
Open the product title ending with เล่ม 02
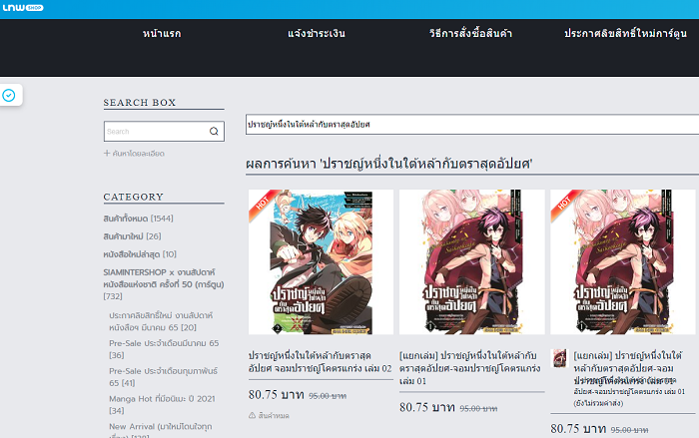[321, 362]
